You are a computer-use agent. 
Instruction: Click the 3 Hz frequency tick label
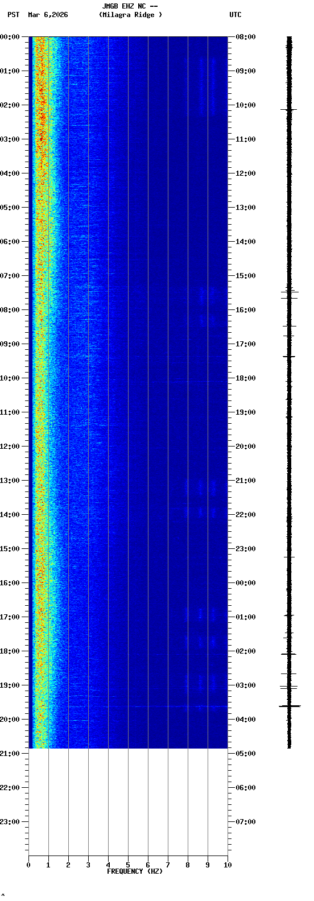(88, 865)
